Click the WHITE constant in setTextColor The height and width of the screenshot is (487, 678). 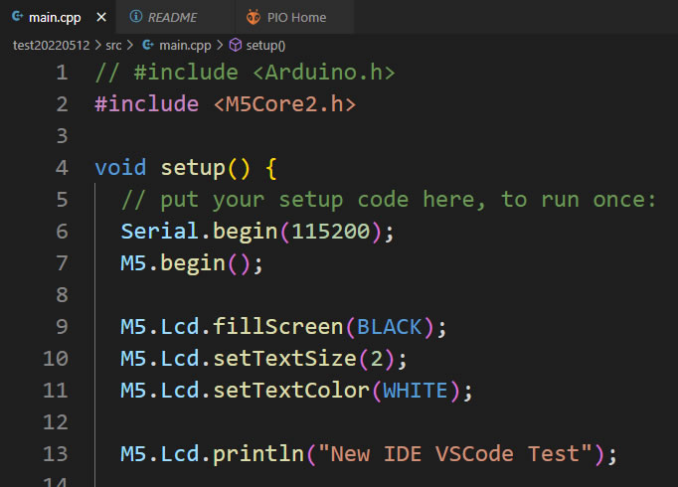click(416, 391)
